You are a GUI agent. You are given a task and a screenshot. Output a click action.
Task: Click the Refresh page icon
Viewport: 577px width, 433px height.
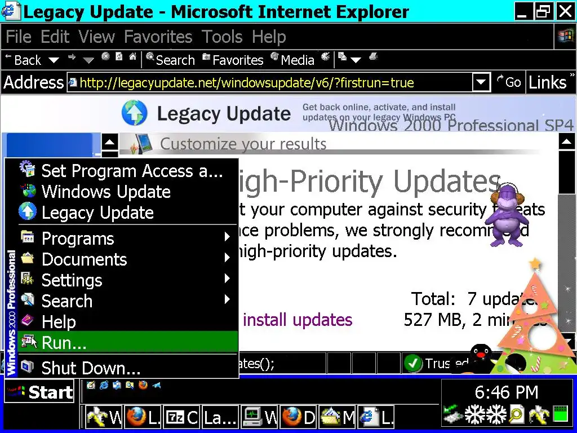coord(119,57)
